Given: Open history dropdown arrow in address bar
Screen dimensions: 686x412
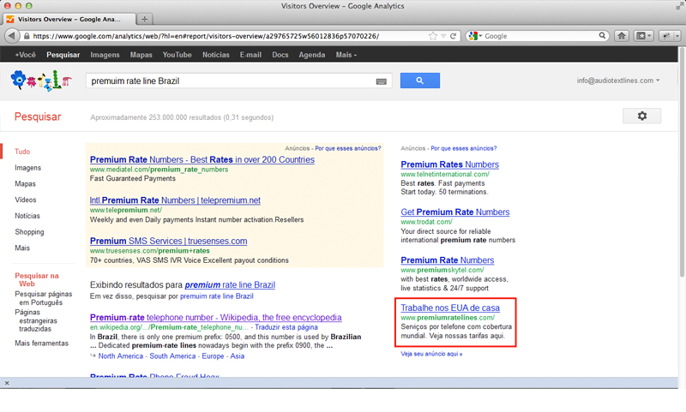Looking at the screenshot, I should click(443, 36).
